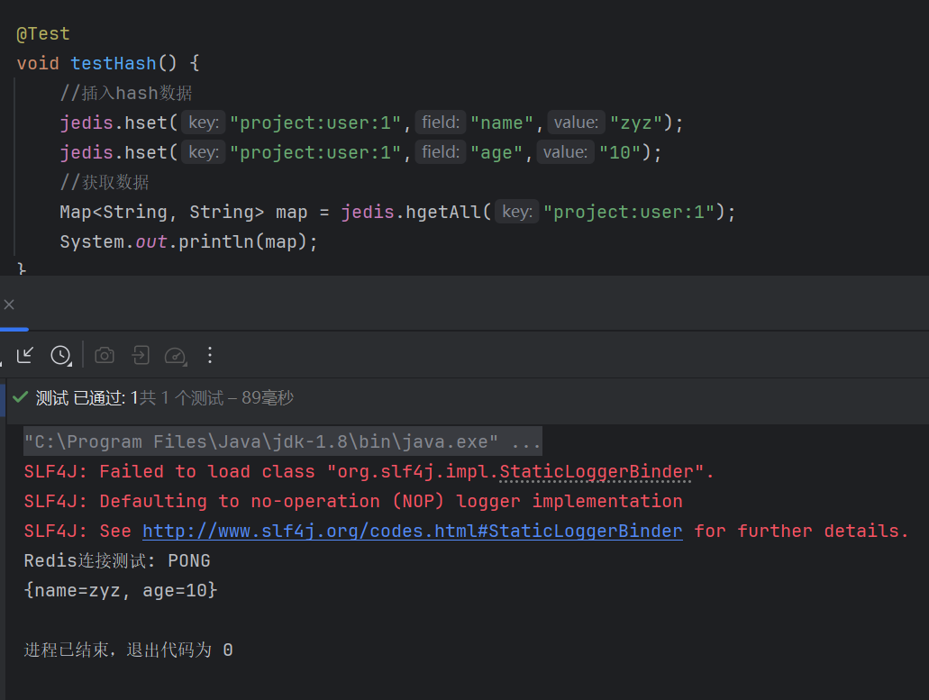Screen dimensions: 929x700
Task: Click the import tests arrow icon
Action: (25, 355)
